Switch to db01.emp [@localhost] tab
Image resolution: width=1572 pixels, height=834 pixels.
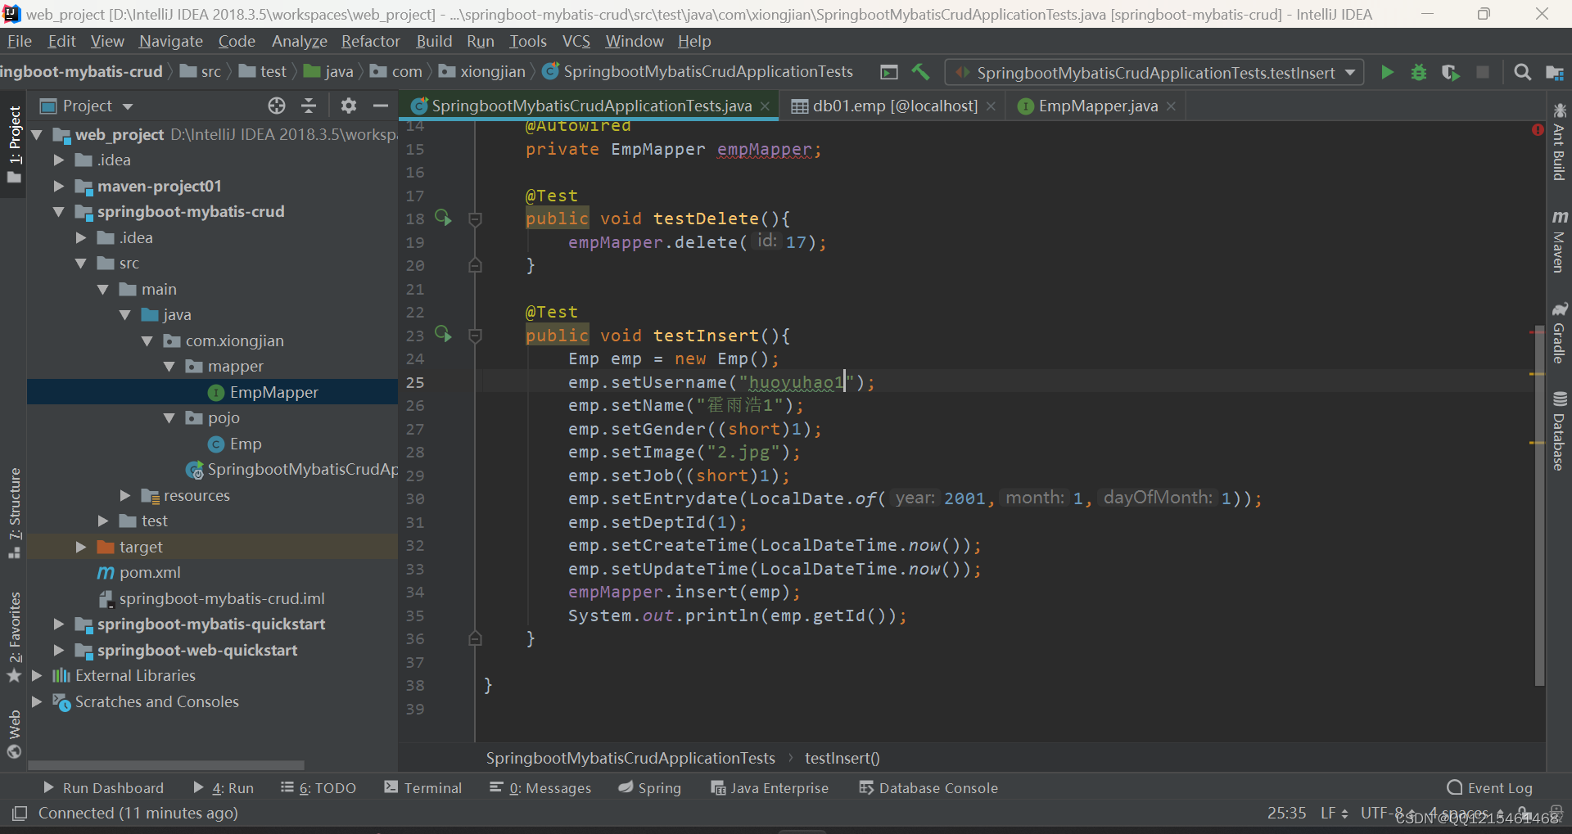894,106
